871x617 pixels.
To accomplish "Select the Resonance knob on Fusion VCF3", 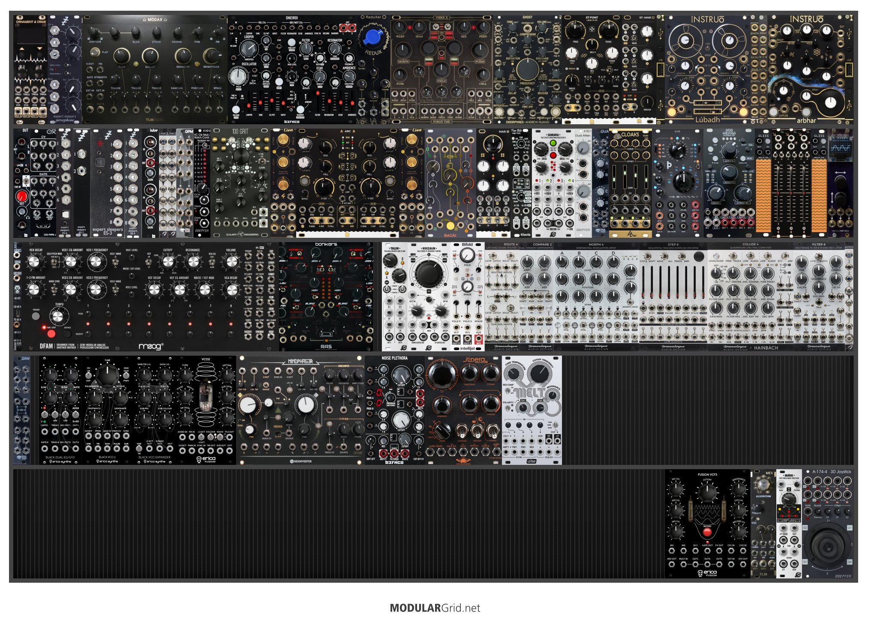I will tap(739, 488).
